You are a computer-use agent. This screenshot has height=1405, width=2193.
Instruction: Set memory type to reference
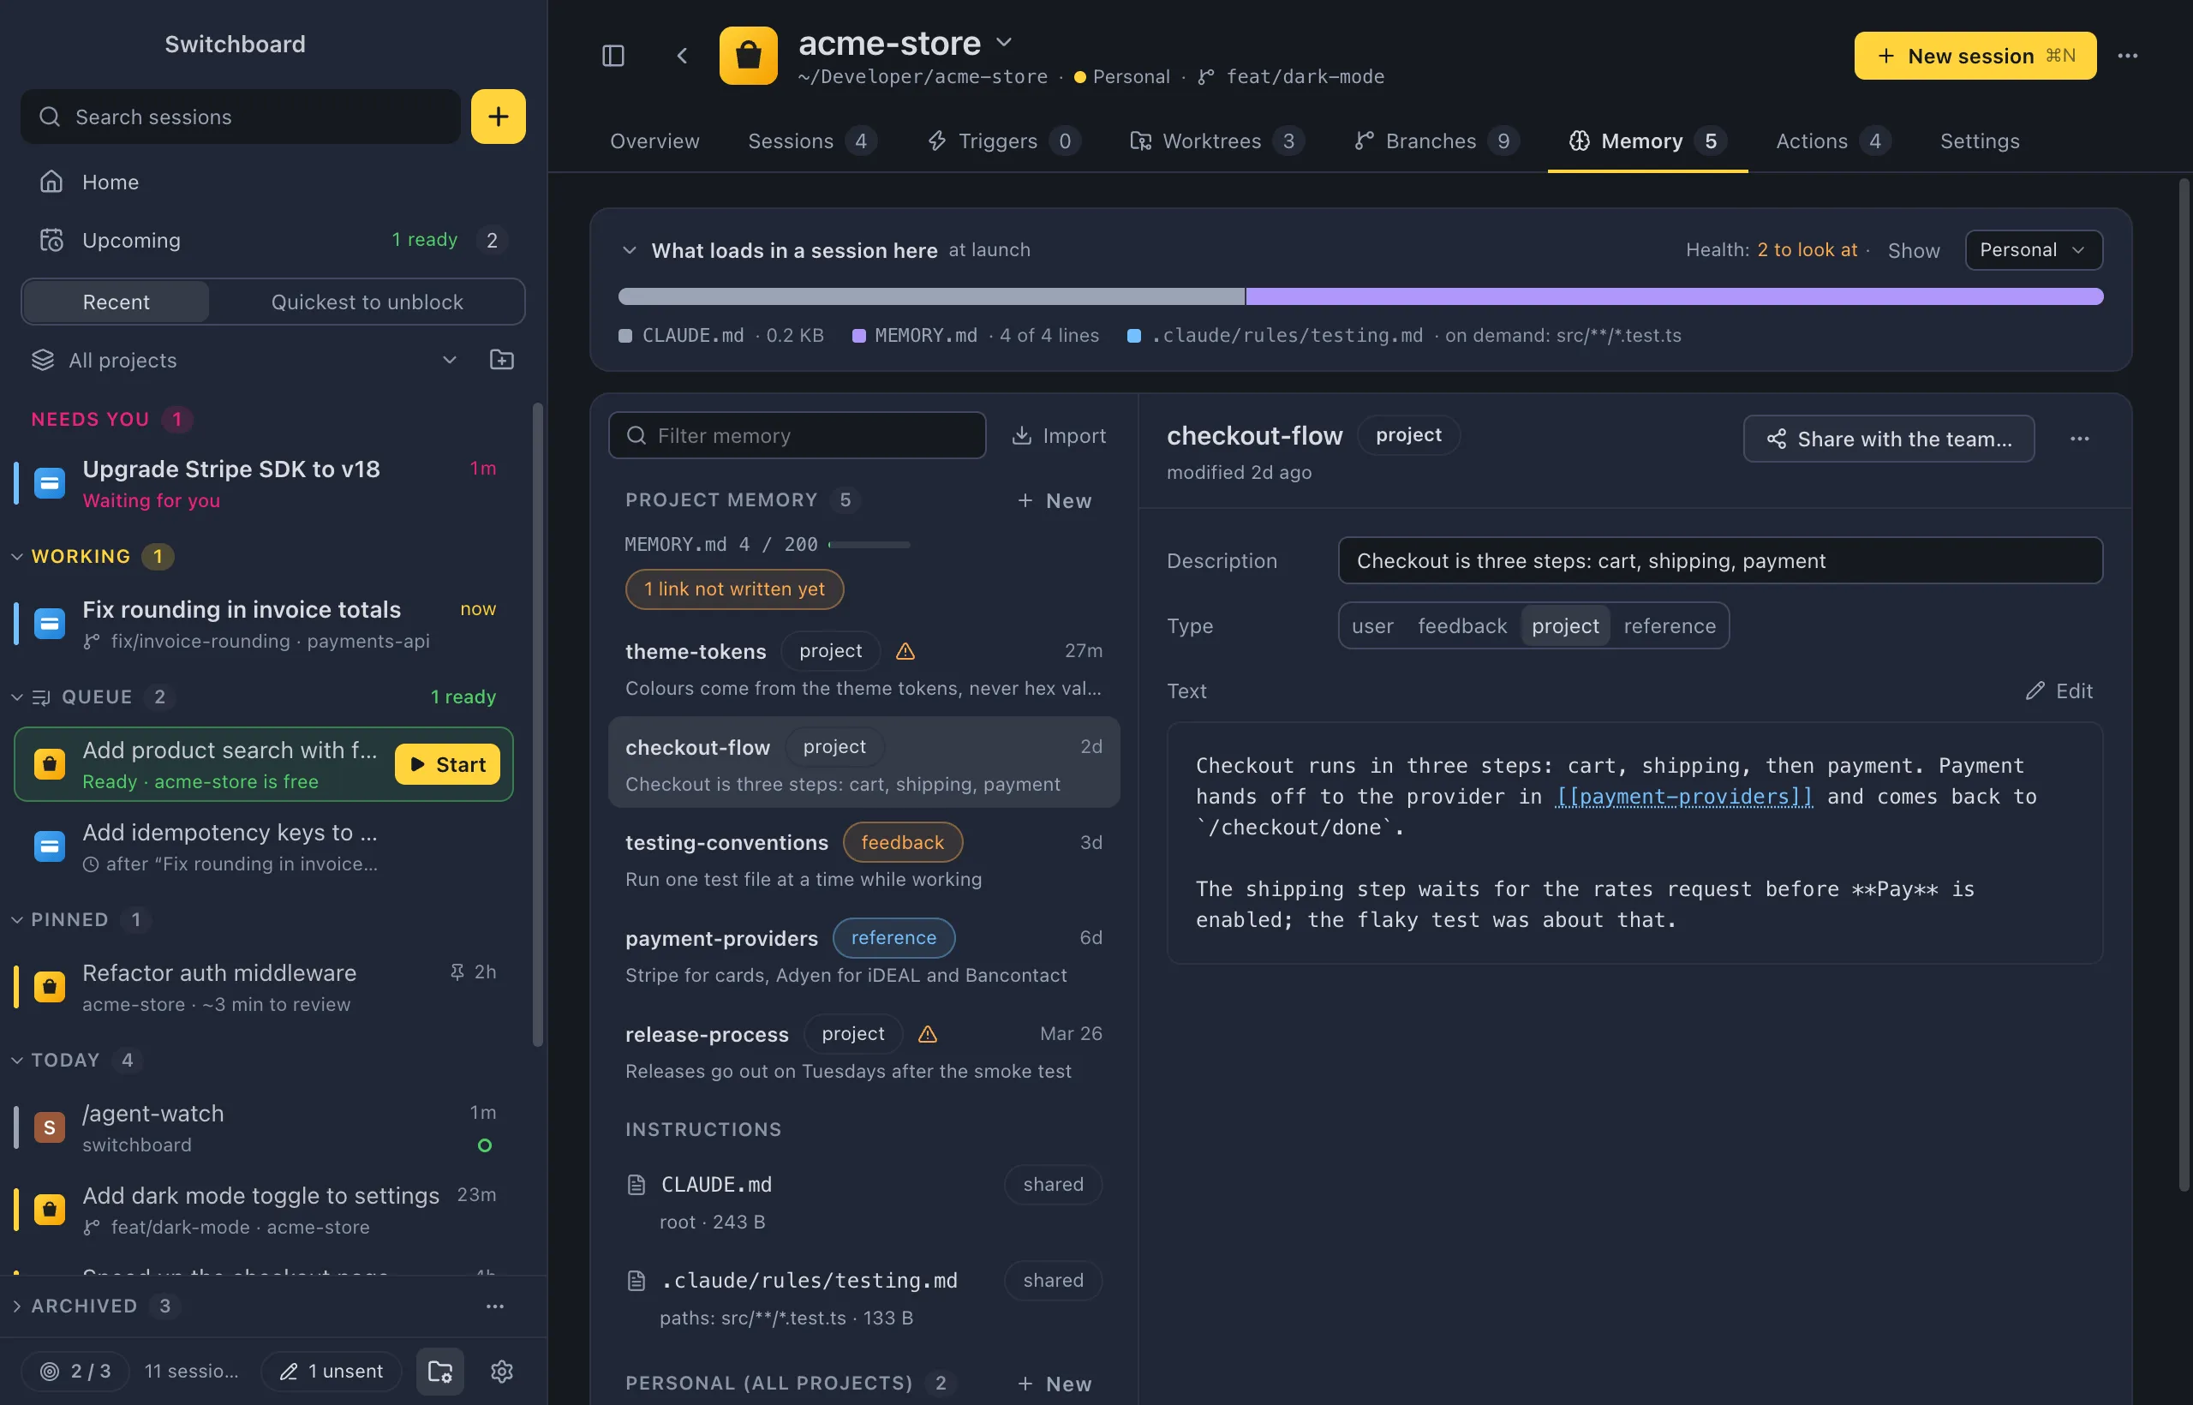point(1669,625)
